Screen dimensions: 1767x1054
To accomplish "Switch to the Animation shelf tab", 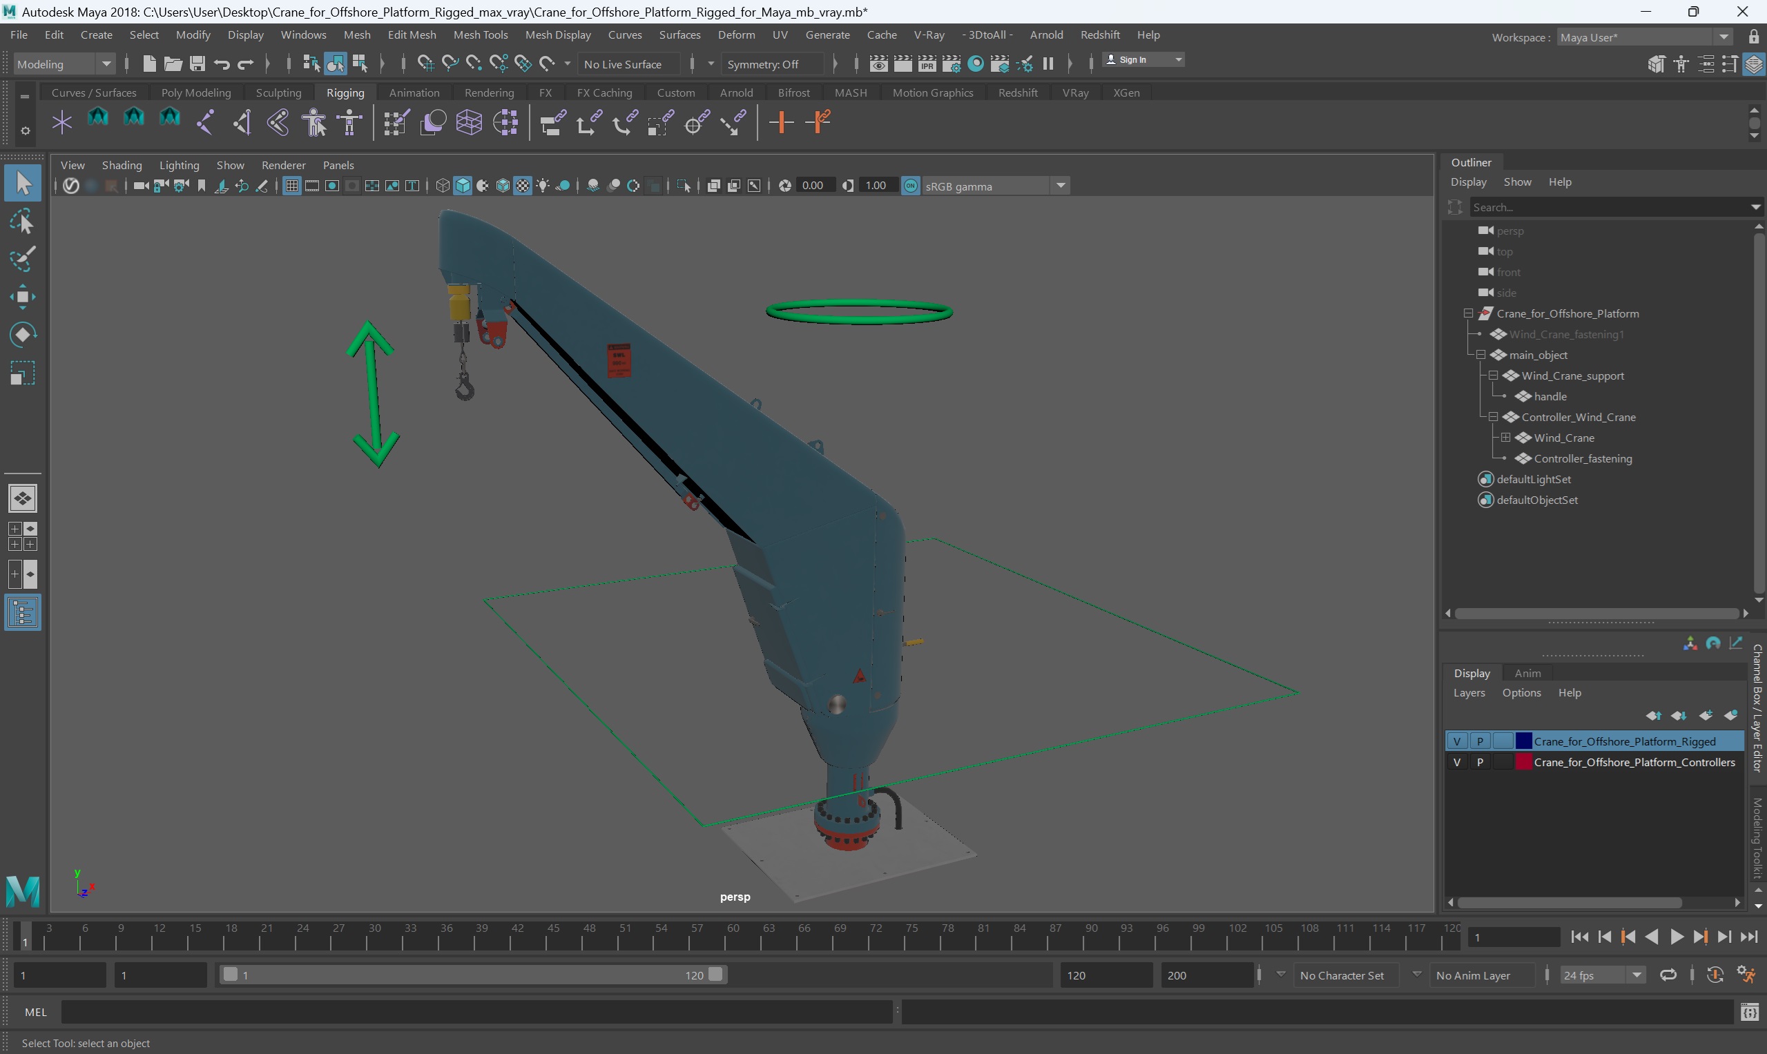I will click(414, 92).
